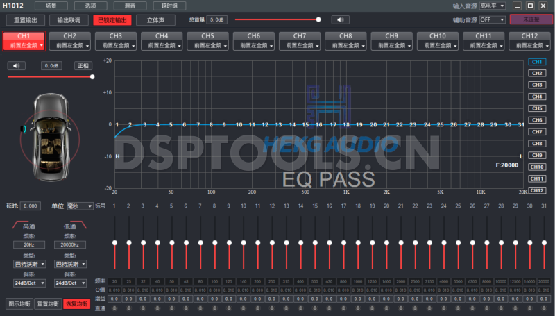Click the CH1 channel volume slider handle

coord(92,77)
